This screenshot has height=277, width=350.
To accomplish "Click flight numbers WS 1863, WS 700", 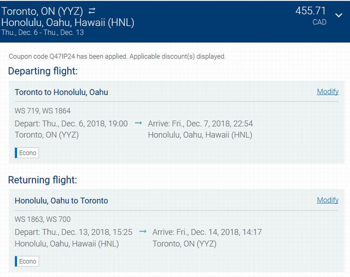I will pyautogui.click(x=42, y=219).
